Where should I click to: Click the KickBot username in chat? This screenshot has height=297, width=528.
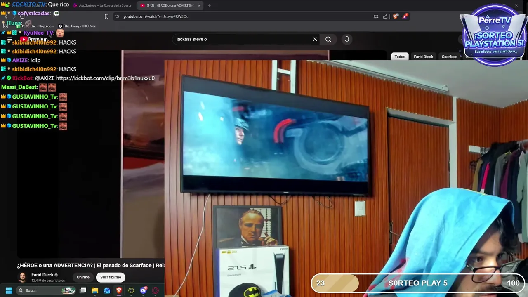[22, 78]
